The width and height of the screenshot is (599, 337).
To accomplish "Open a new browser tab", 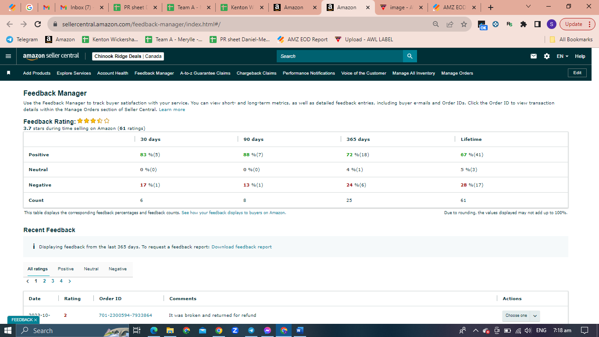I will pos(491,7).
